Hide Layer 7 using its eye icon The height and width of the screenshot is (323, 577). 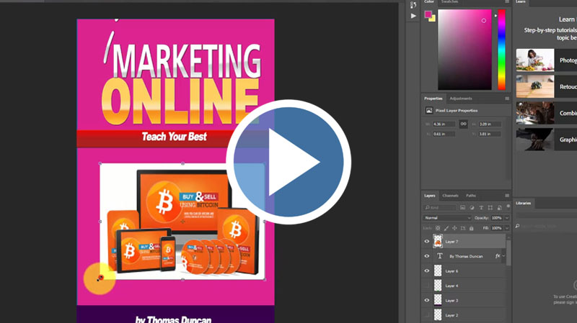coord(427,242)
